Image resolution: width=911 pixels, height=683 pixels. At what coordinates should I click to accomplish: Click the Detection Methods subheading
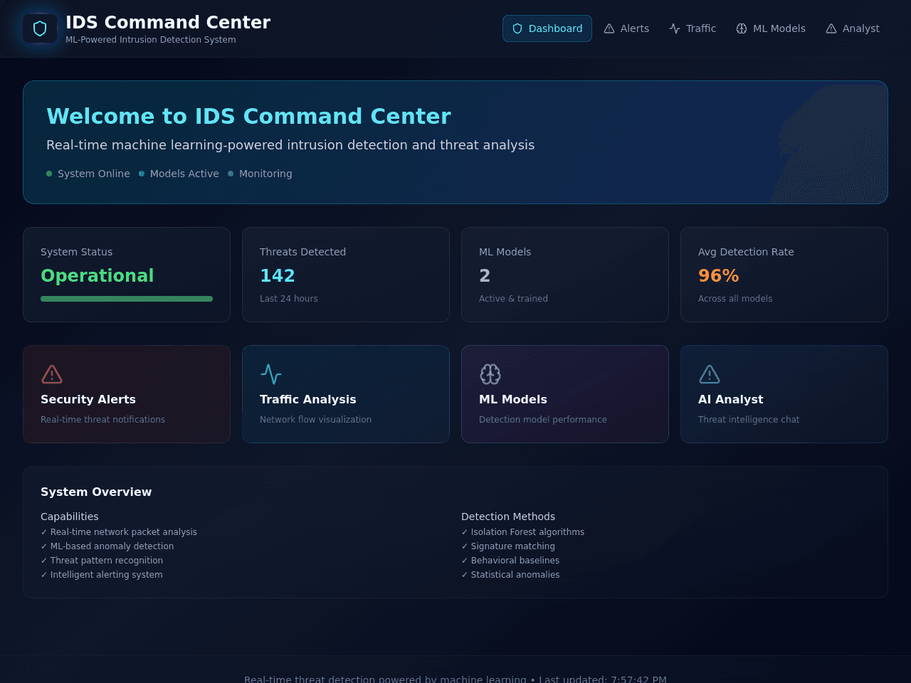[508, 517]
